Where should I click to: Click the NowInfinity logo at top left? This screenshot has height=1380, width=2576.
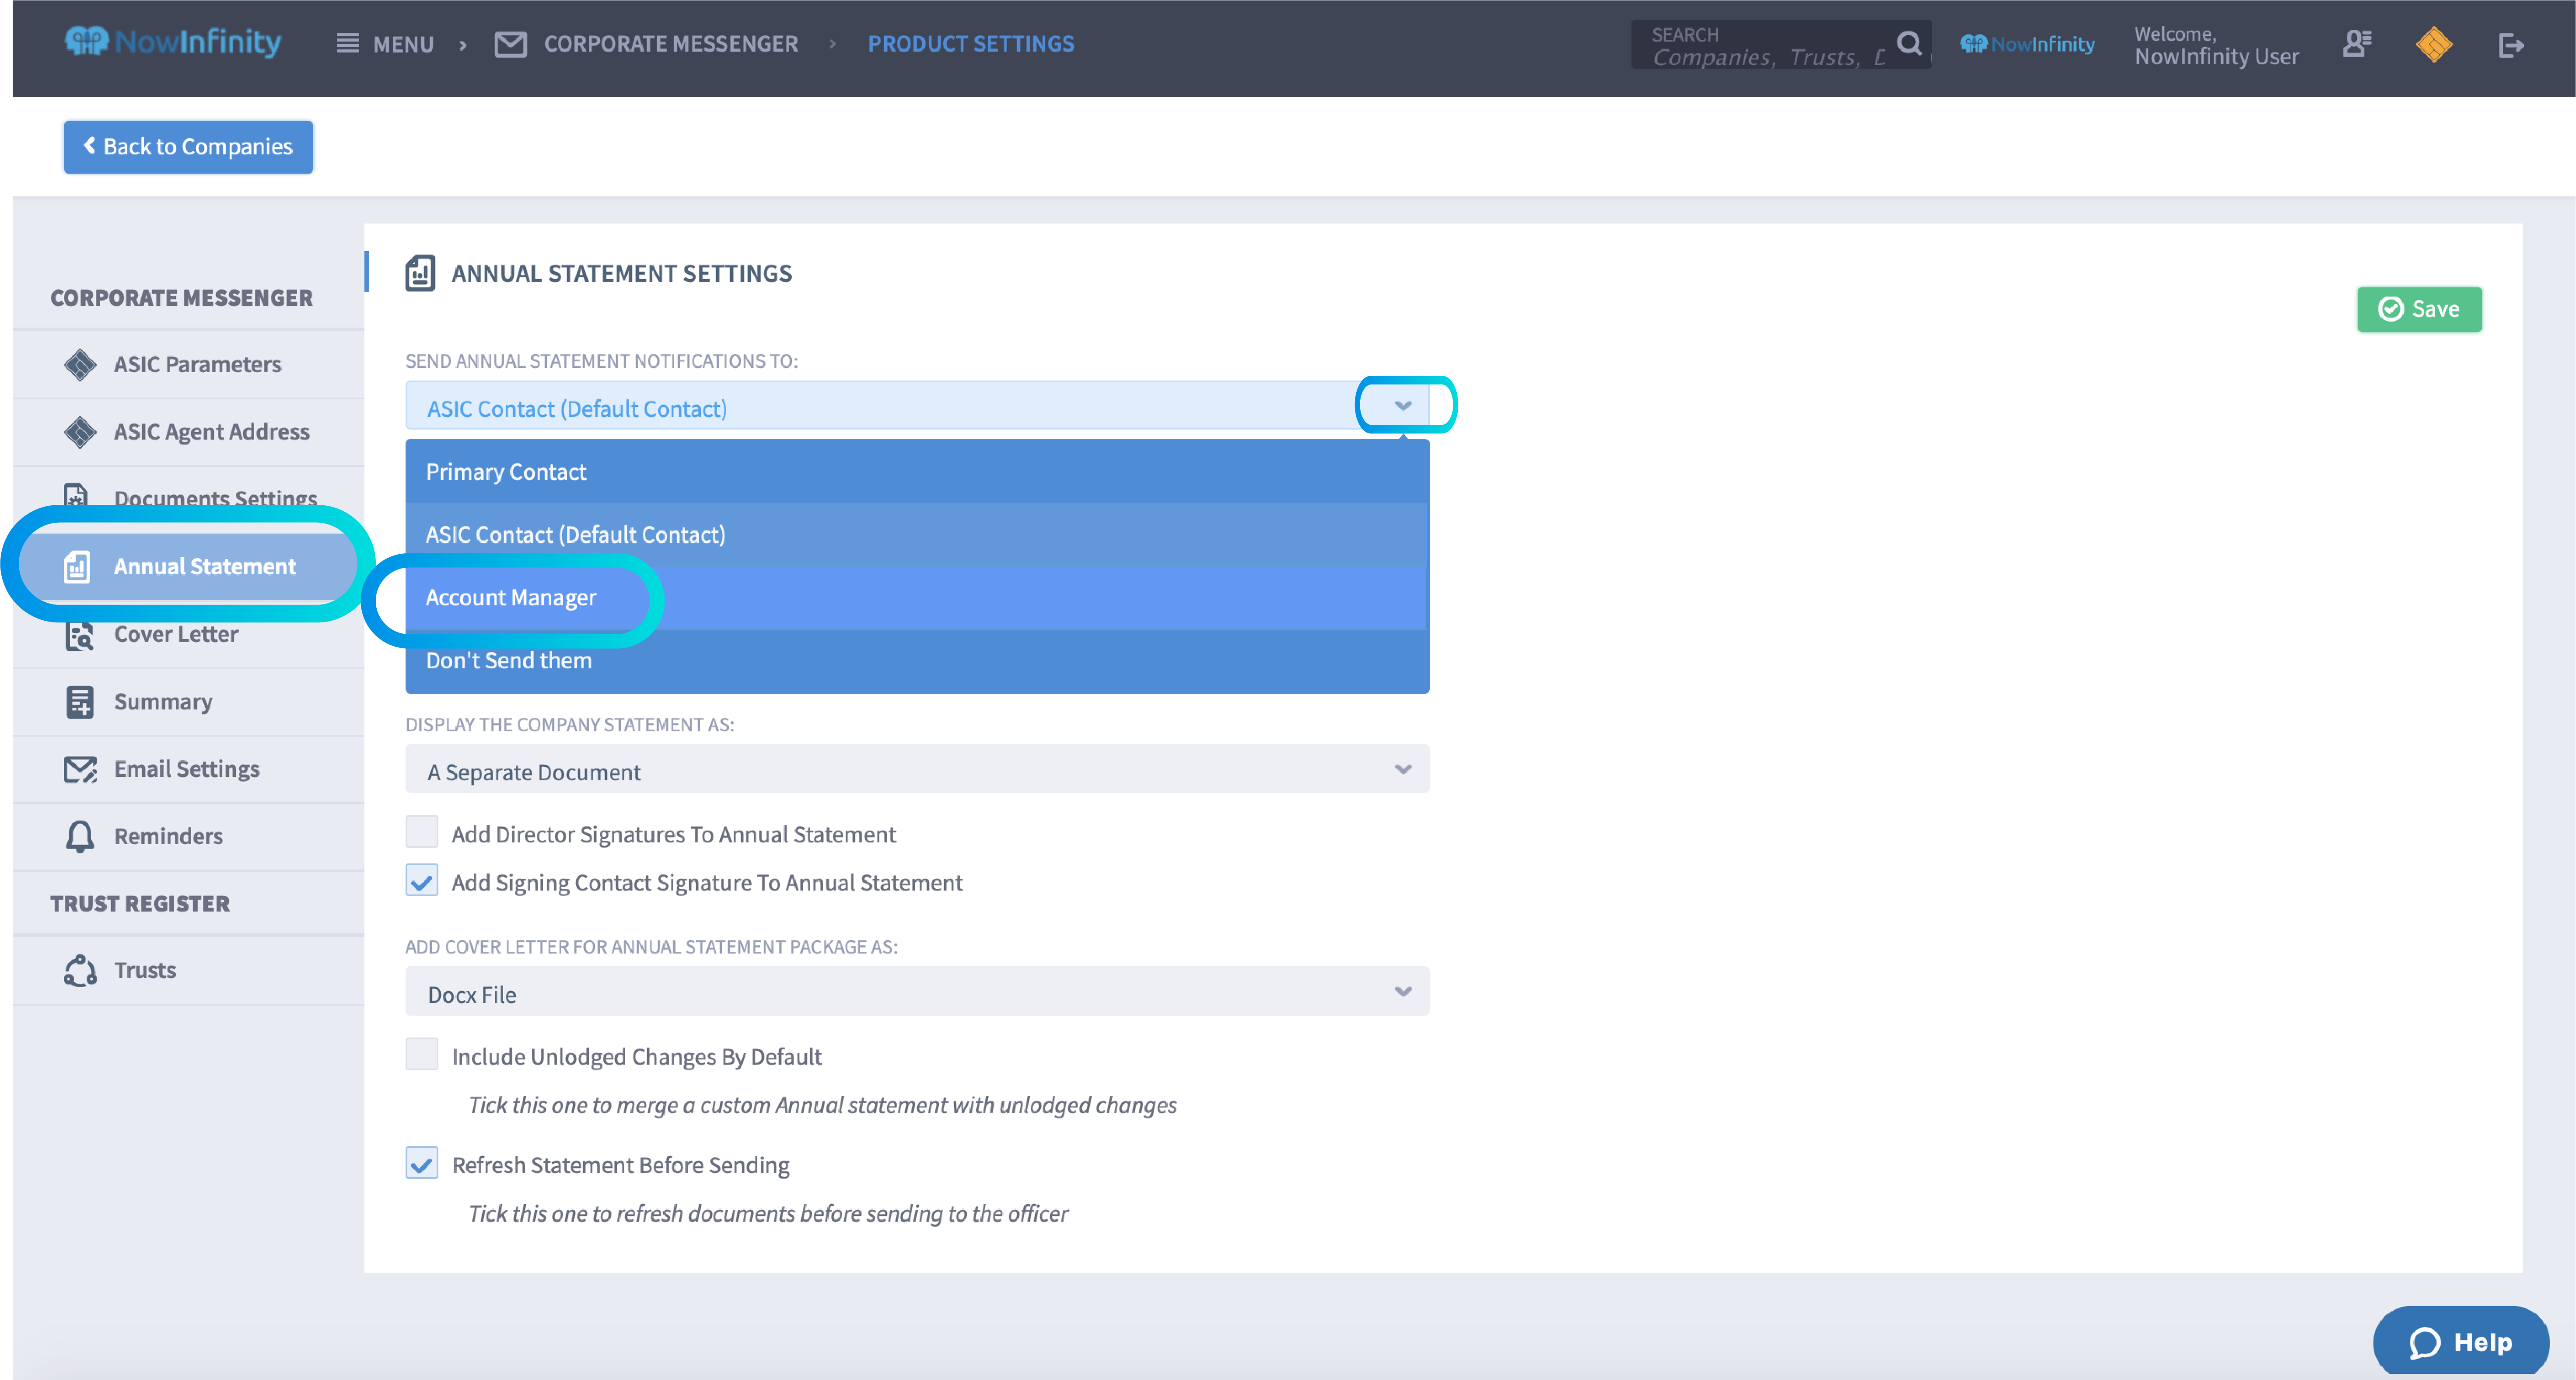click(x=172, y=42)
